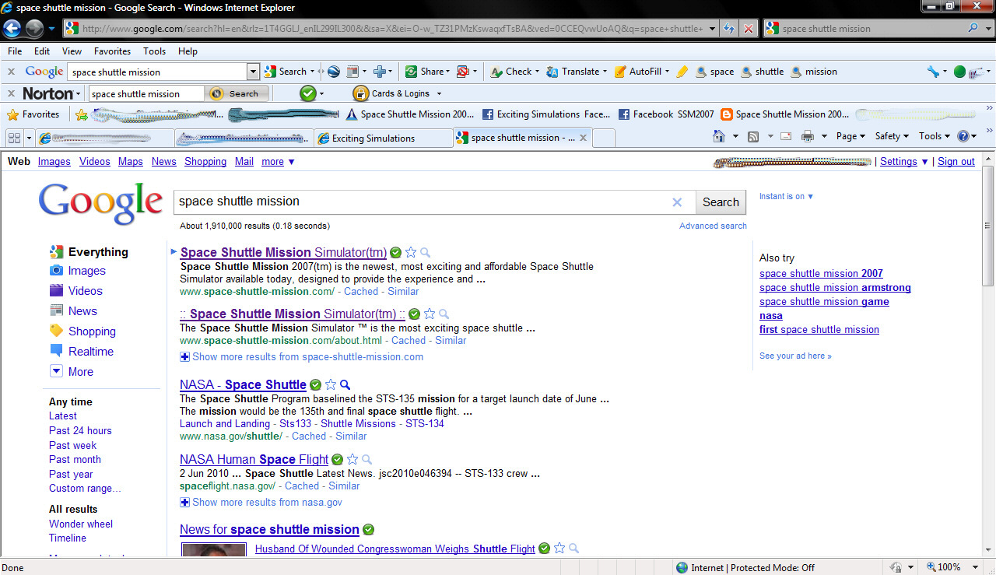
Task: Open the View menu
Action: (72, 51)
